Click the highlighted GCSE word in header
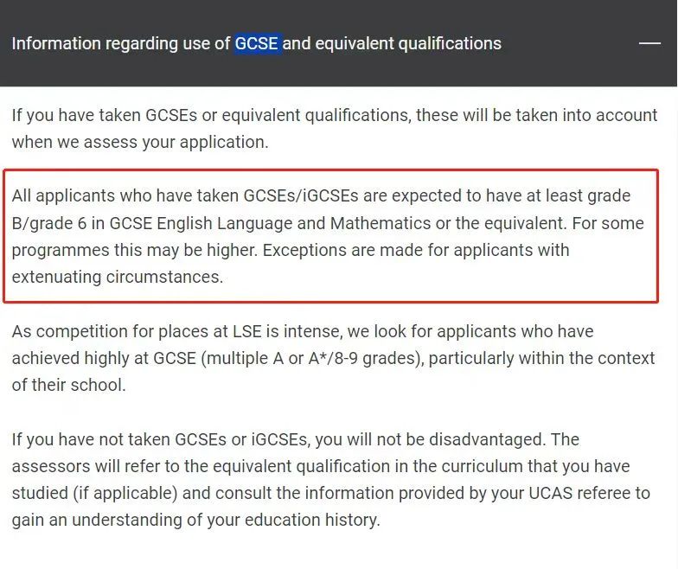The width and height of the screenshot is (678, 569). pyautogui.click(x=257, y=43)
